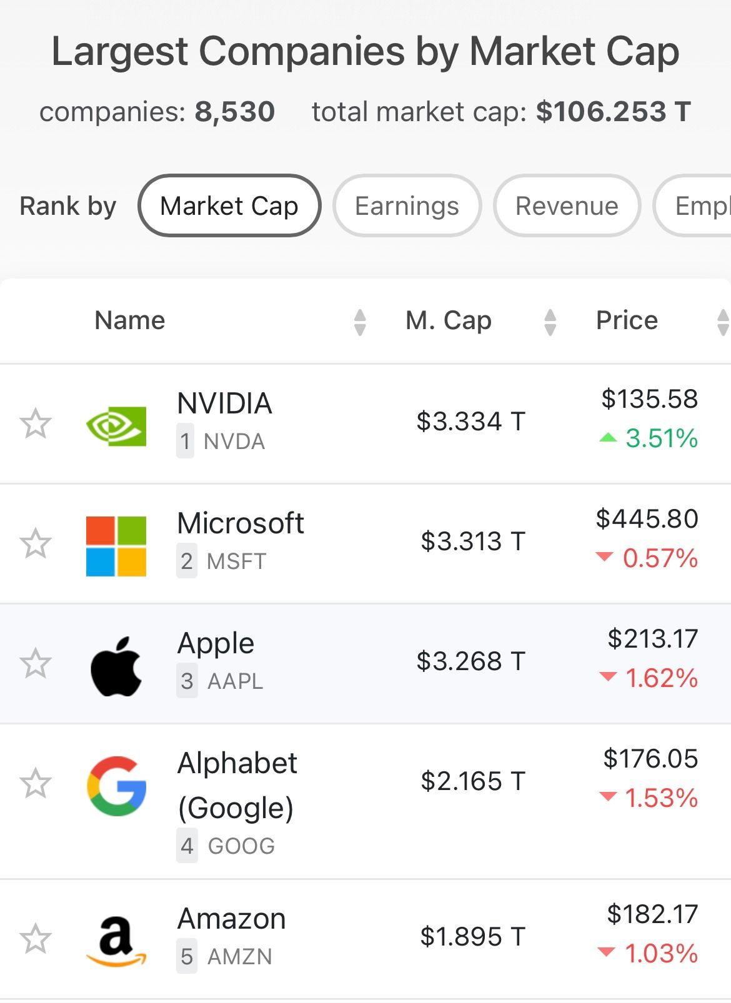Open the partially visible Employees ranking
Image resolution: width=731 pixels, height=1003 pixels.
(x=693, y=205)
